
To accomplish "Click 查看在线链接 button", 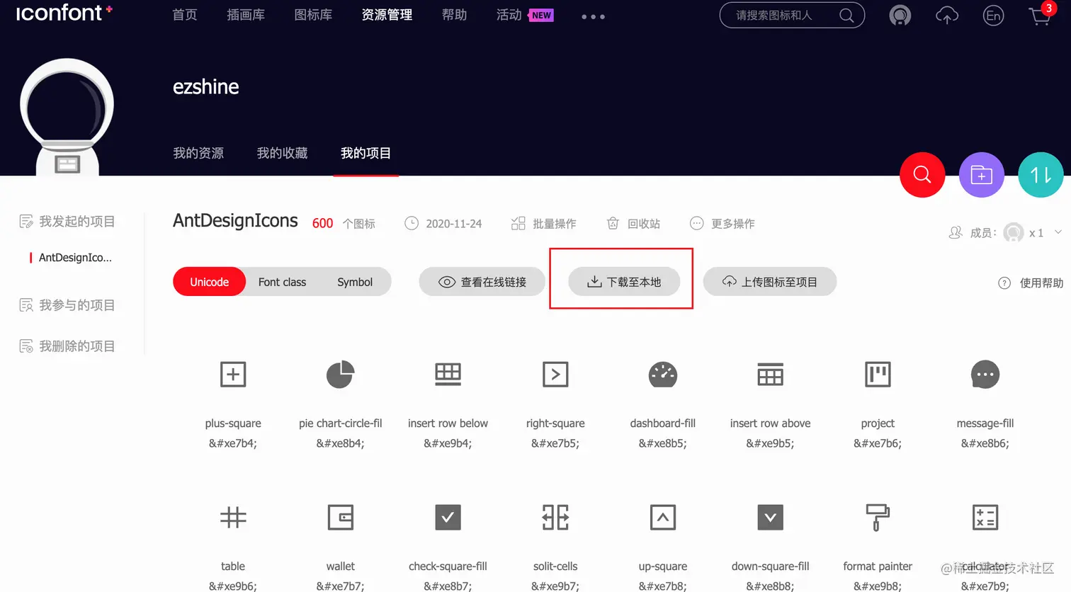I will 482,282.
